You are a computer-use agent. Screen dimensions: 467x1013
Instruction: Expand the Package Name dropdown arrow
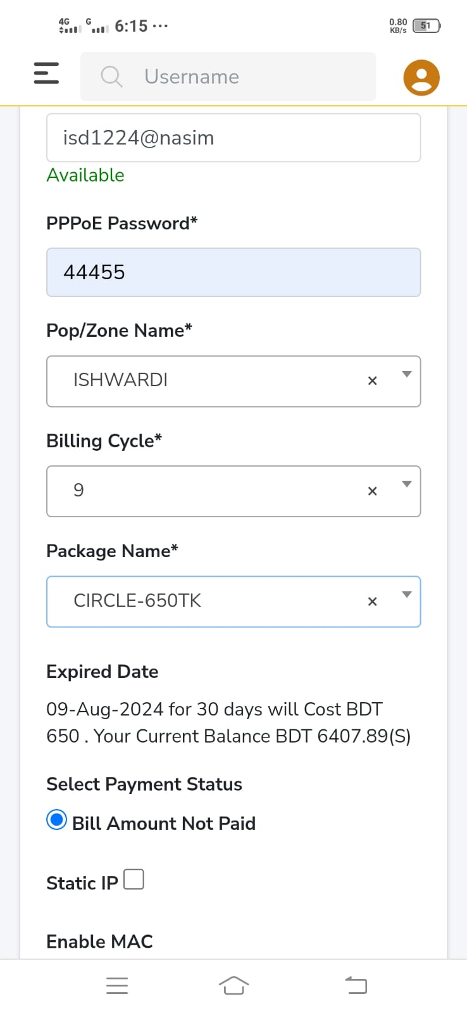407,595
